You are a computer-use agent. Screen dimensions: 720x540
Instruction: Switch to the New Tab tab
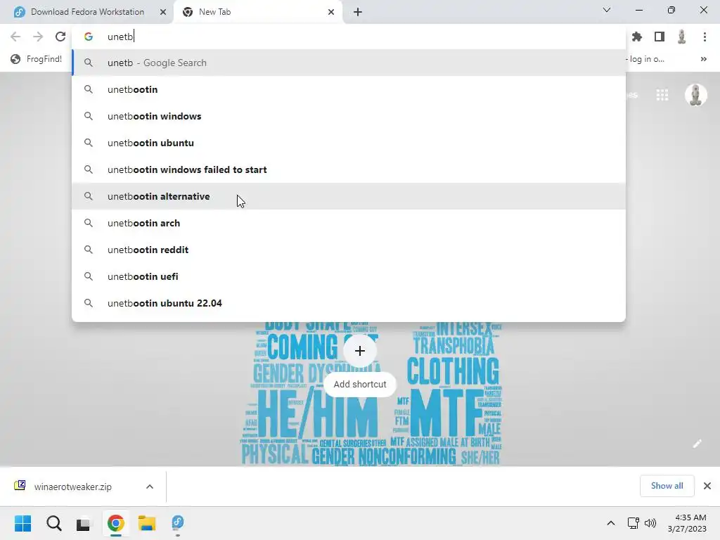pos(257,12)
